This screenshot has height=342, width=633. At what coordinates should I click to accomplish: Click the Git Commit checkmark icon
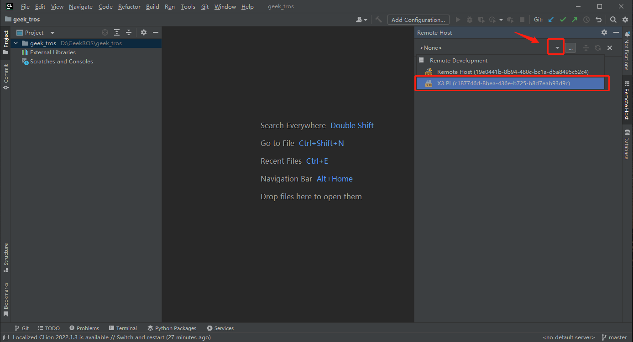(x=563, y=20)
